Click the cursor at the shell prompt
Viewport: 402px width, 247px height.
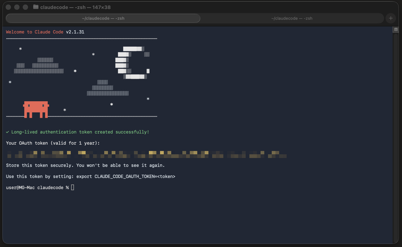coord(73,188)
